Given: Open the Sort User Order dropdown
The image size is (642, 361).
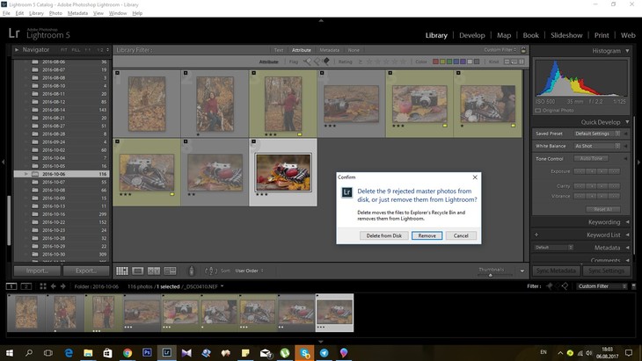Looking at the screenshot, I should 249,271.
